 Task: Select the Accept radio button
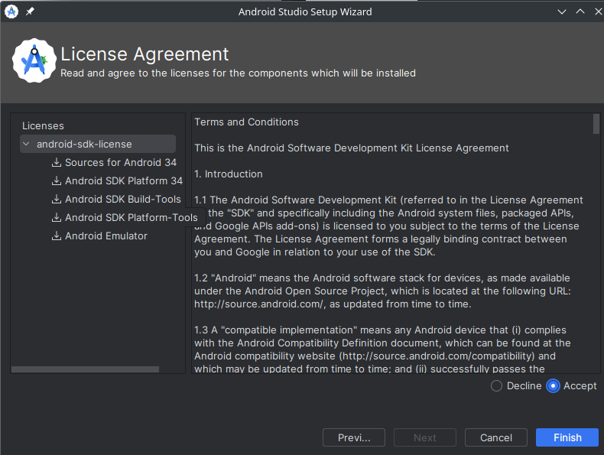point(554,386)
